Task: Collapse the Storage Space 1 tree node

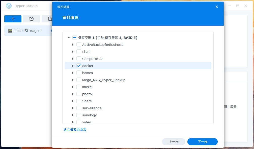Action: 69,38
